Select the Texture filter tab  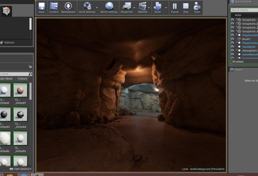point(22,79)
